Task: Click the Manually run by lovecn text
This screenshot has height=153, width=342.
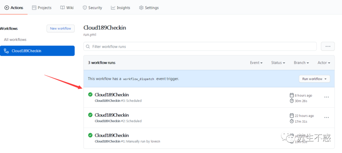Action: pos(143,141)
